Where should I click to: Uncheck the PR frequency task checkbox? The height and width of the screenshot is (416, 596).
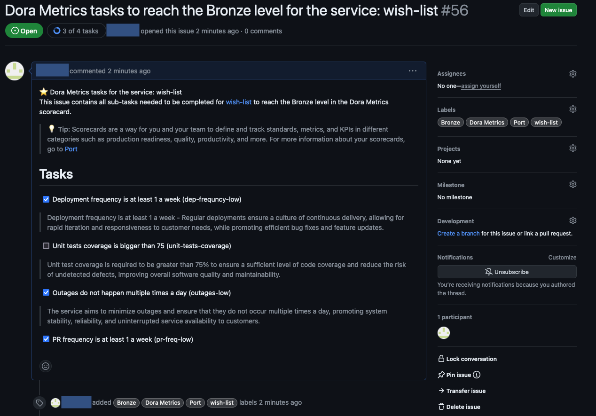pos(46,339)
